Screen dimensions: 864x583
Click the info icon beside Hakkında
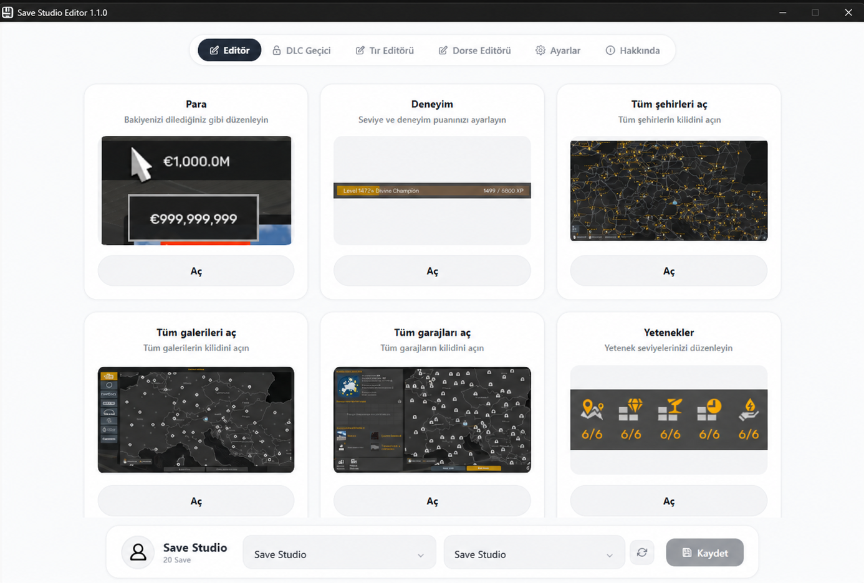click(610, 50)
